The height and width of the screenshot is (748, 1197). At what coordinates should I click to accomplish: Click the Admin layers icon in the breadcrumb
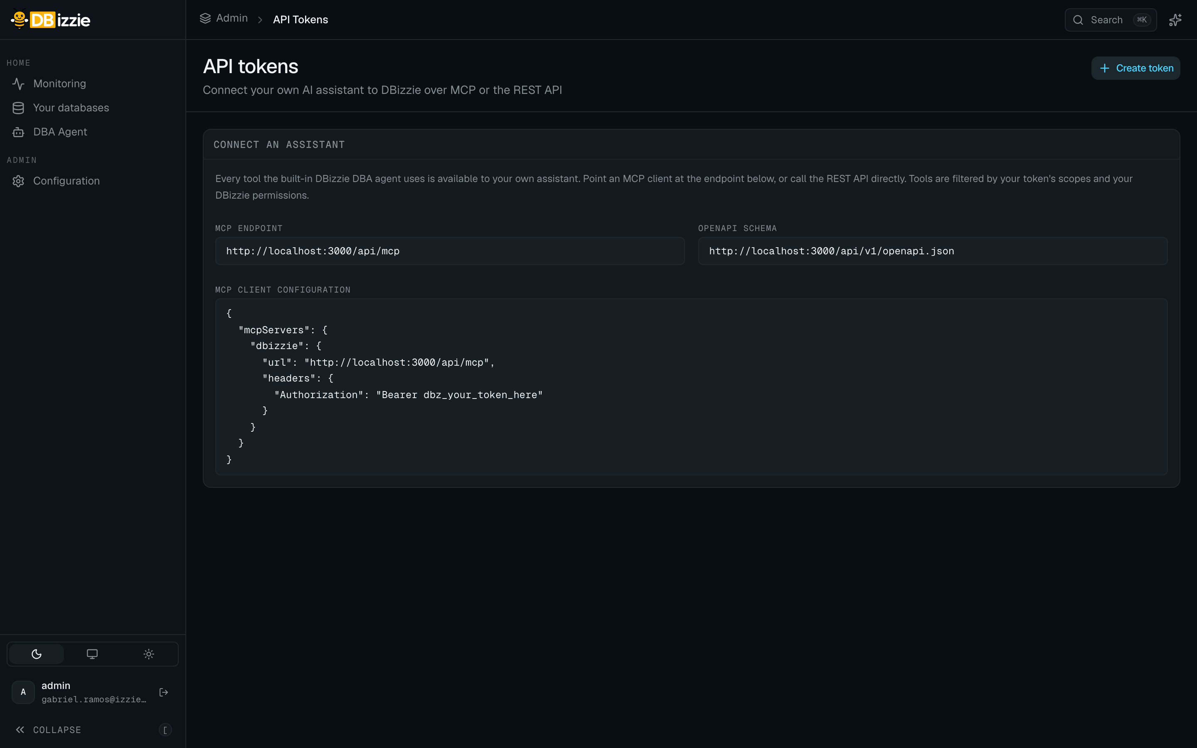pyautogui.click(x=205, y=18)
